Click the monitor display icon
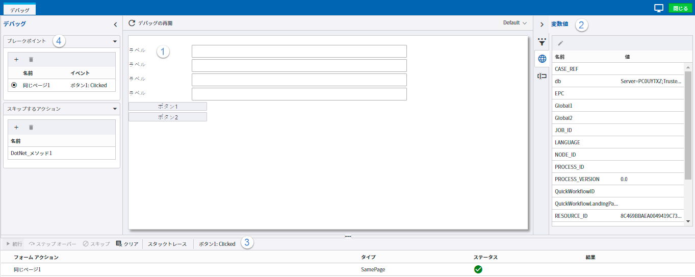This screenshot has width=695, height=277. [x=659, y=8]
